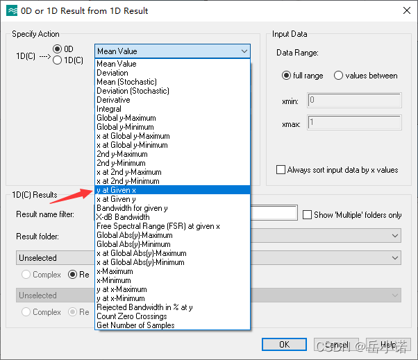Image resolution: width=418 pixels, height=360 pixels.
Task: Choose Deviation (Stochastic) option
Action: click(x=172, y=91)
